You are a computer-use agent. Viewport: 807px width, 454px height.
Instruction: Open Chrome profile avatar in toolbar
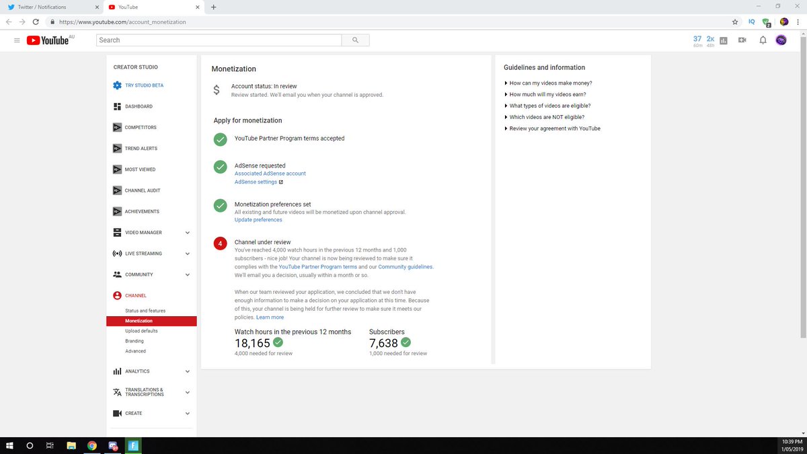coord(783,22)
